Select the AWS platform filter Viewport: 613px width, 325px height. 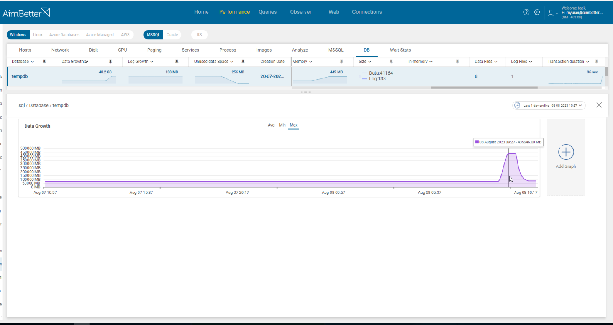point(125,35)
